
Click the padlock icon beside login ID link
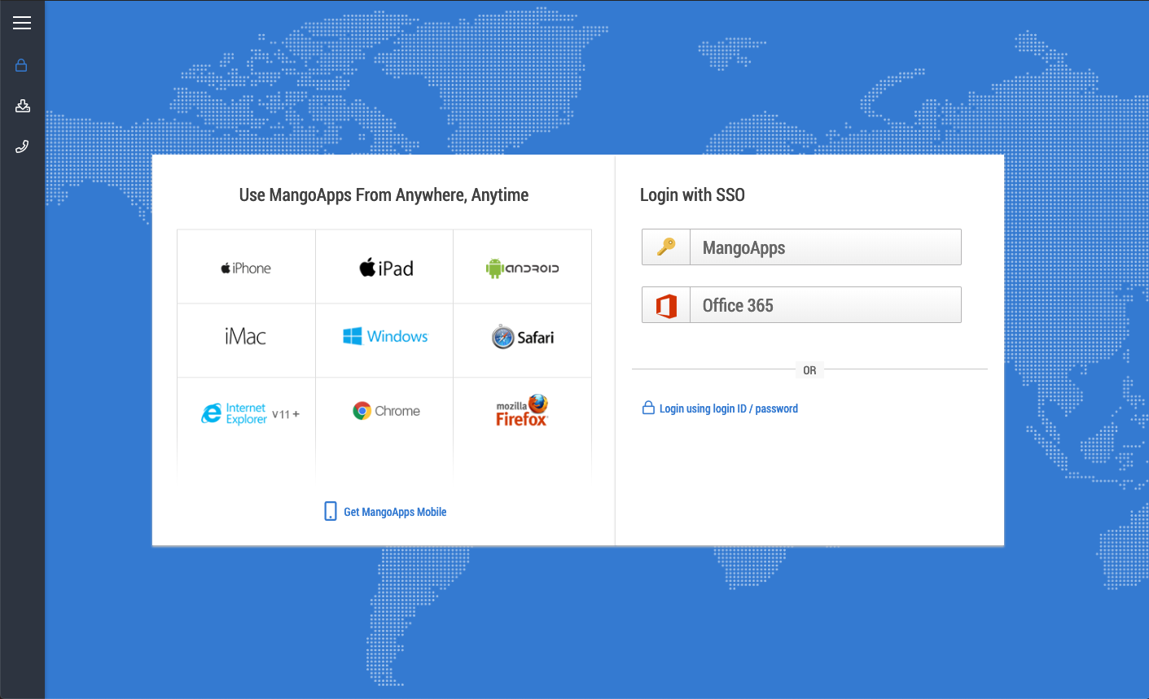click(648, 408)
